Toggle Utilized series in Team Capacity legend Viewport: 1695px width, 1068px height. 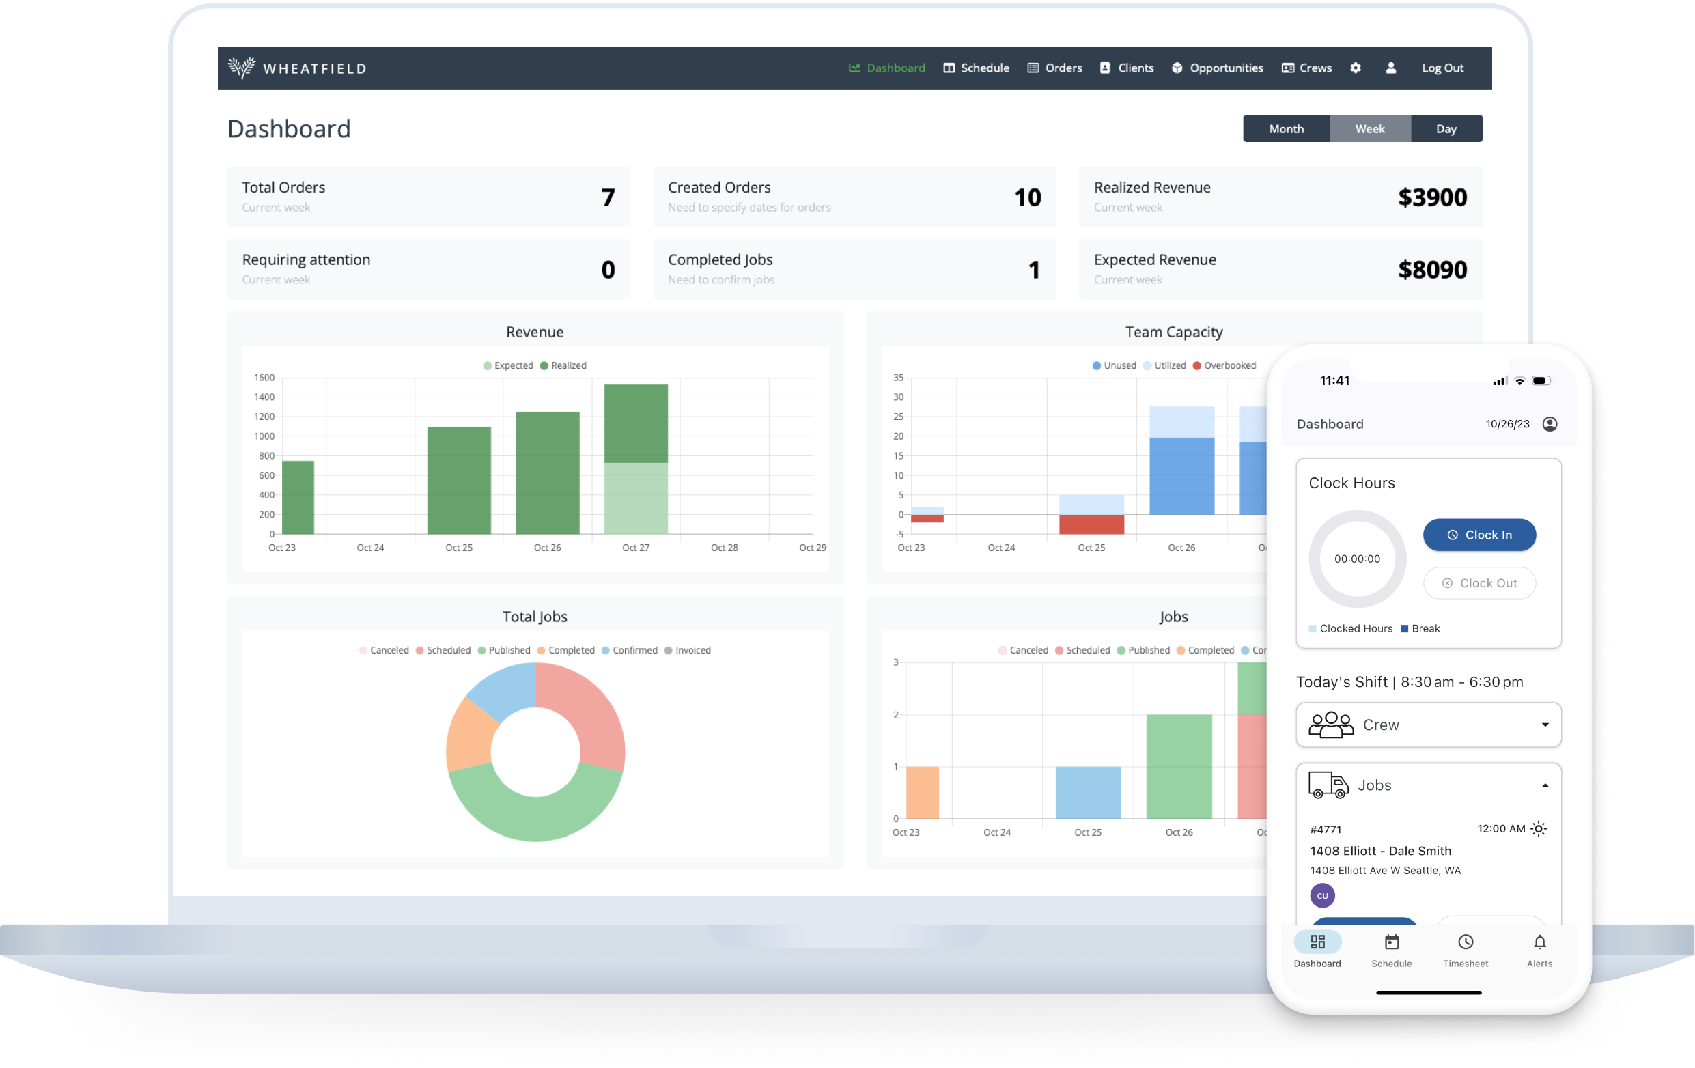tap(1165, 365)
